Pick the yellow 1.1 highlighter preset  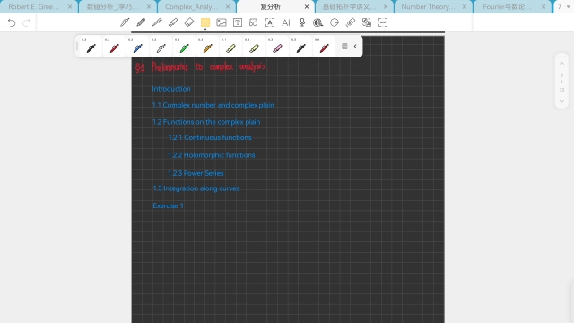coord(231,46)
